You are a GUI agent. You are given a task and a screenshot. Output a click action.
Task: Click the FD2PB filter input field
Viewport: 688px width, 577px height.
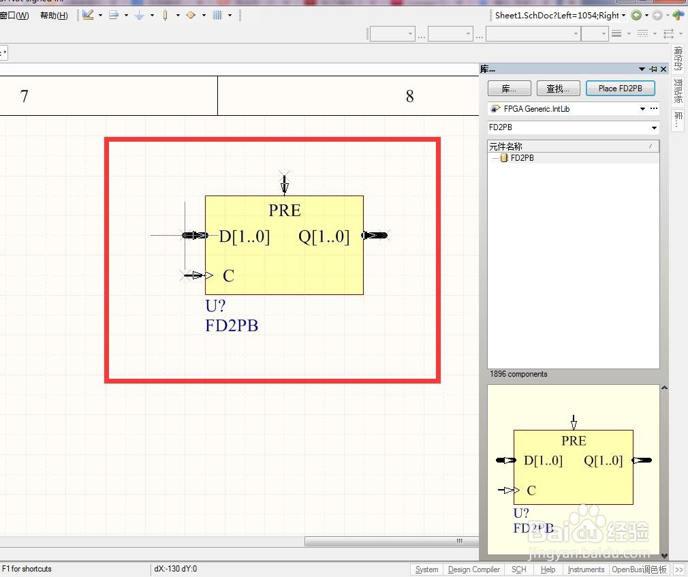tap(569, 127)
